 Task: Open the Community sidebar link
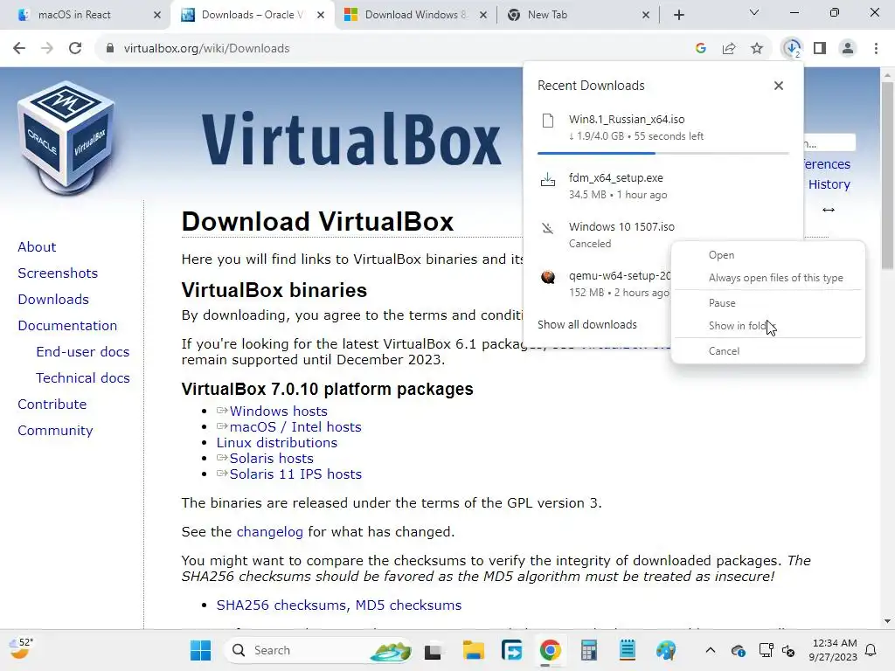[x=55, y=431]
